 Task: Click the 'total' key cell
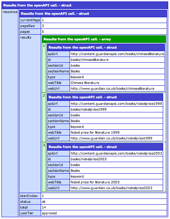click(x=30, y=207)
